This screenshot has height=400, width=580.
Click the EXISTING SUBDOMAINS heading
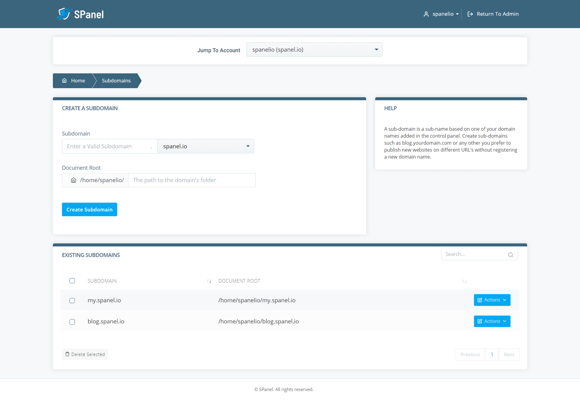pos(91,255)
